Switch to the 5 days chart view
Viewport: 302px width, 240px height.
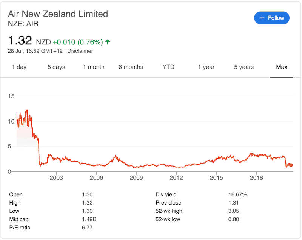pos(56,67)
